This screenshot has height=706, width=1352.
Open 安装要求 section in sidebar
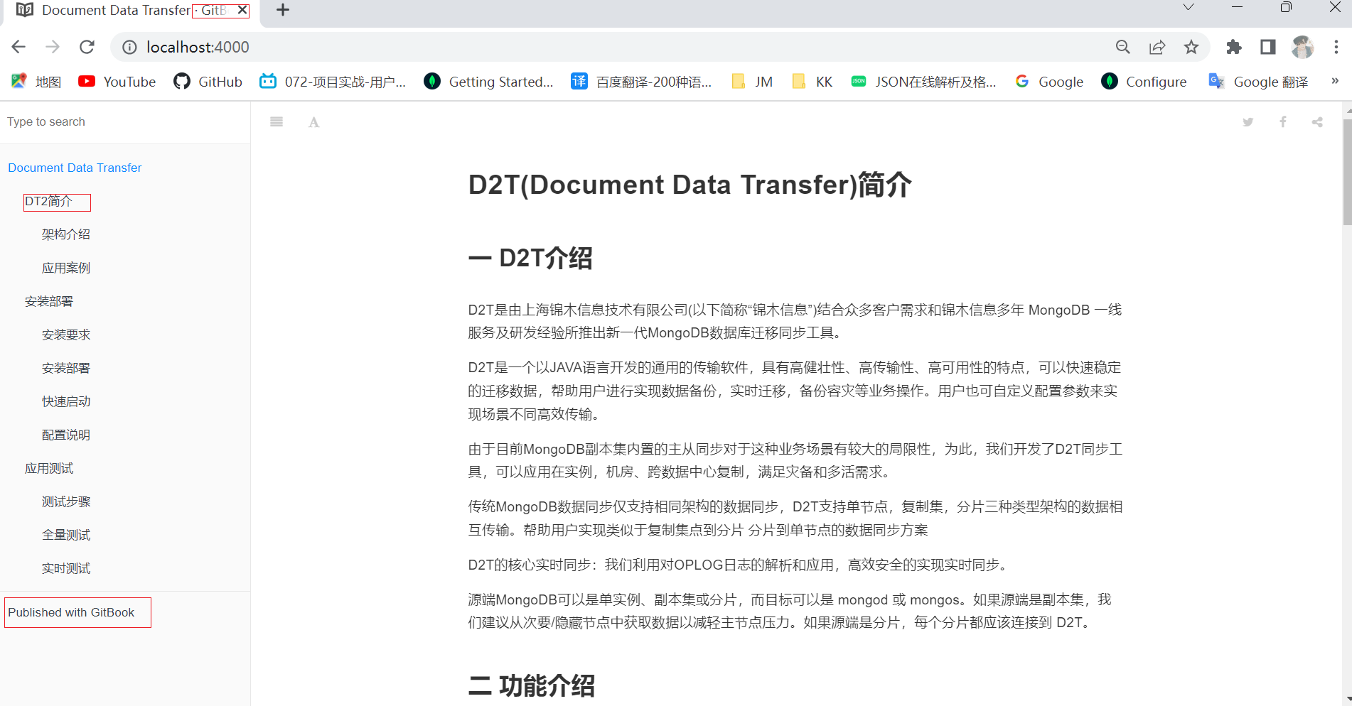(x=66, y=335)
